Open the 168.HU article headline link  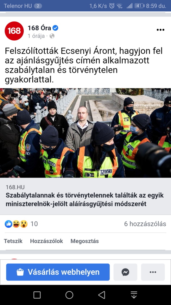click(x=85, y=200)
